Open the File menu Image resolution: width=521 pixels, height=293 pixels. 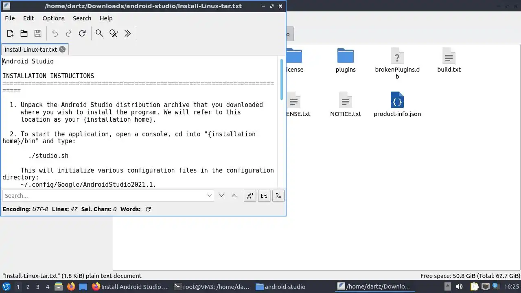(10, 18)
